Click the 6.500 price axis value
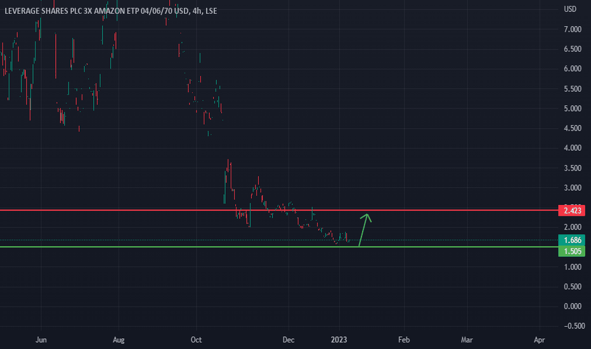Screen dimensions: 591x349 click(x=573, y=49)
